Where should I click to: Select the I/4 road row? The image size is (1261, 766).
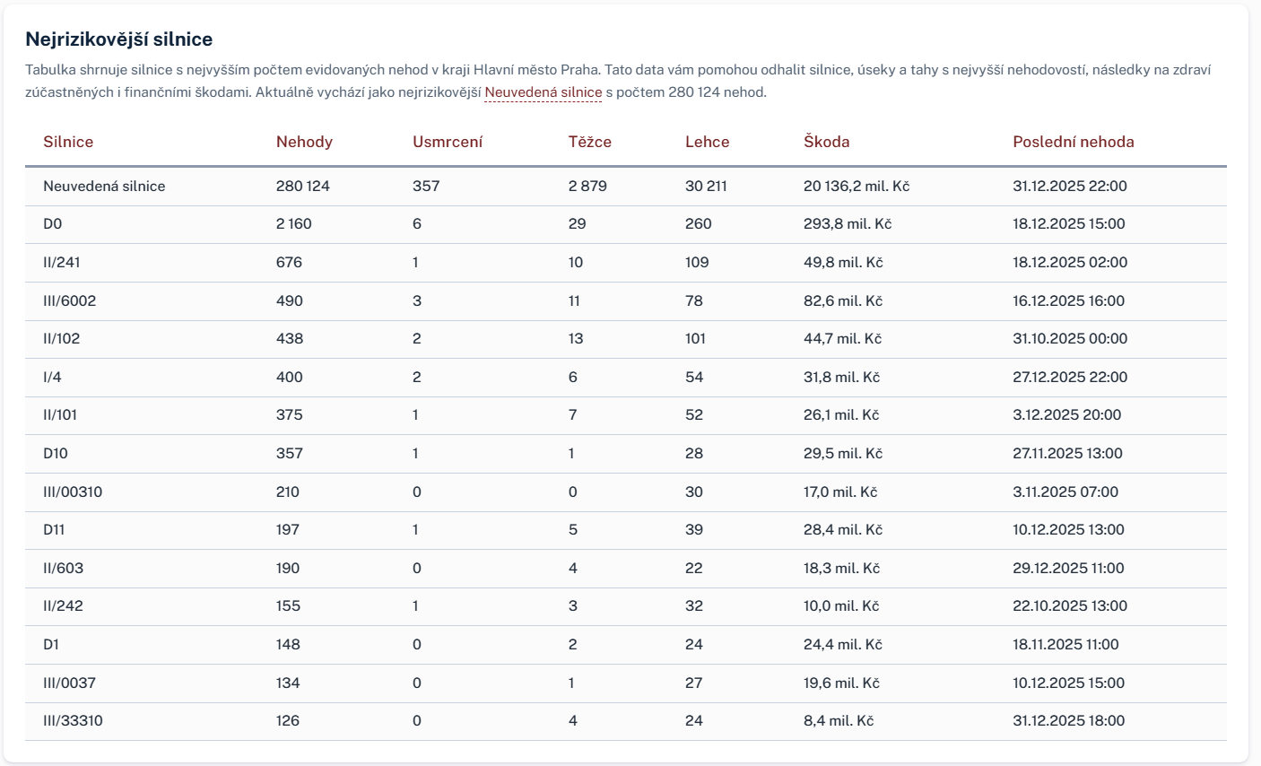tap(626, 377)
